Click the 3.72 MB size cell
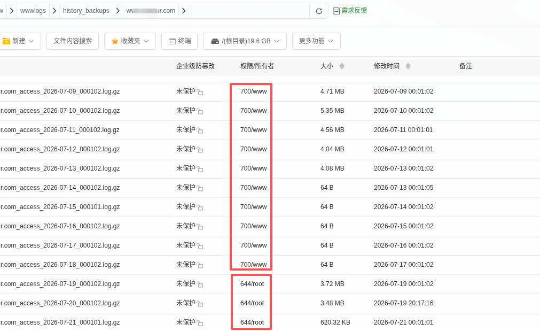Image resolution: width=540 pixels, height=331 pixels. coord(332,284)
